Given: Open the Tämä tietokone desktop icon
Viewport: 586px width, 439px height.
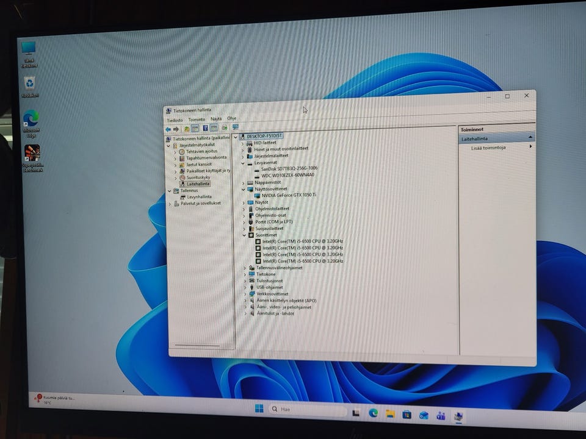Looking at the screenshot, I should click(29, 55).
